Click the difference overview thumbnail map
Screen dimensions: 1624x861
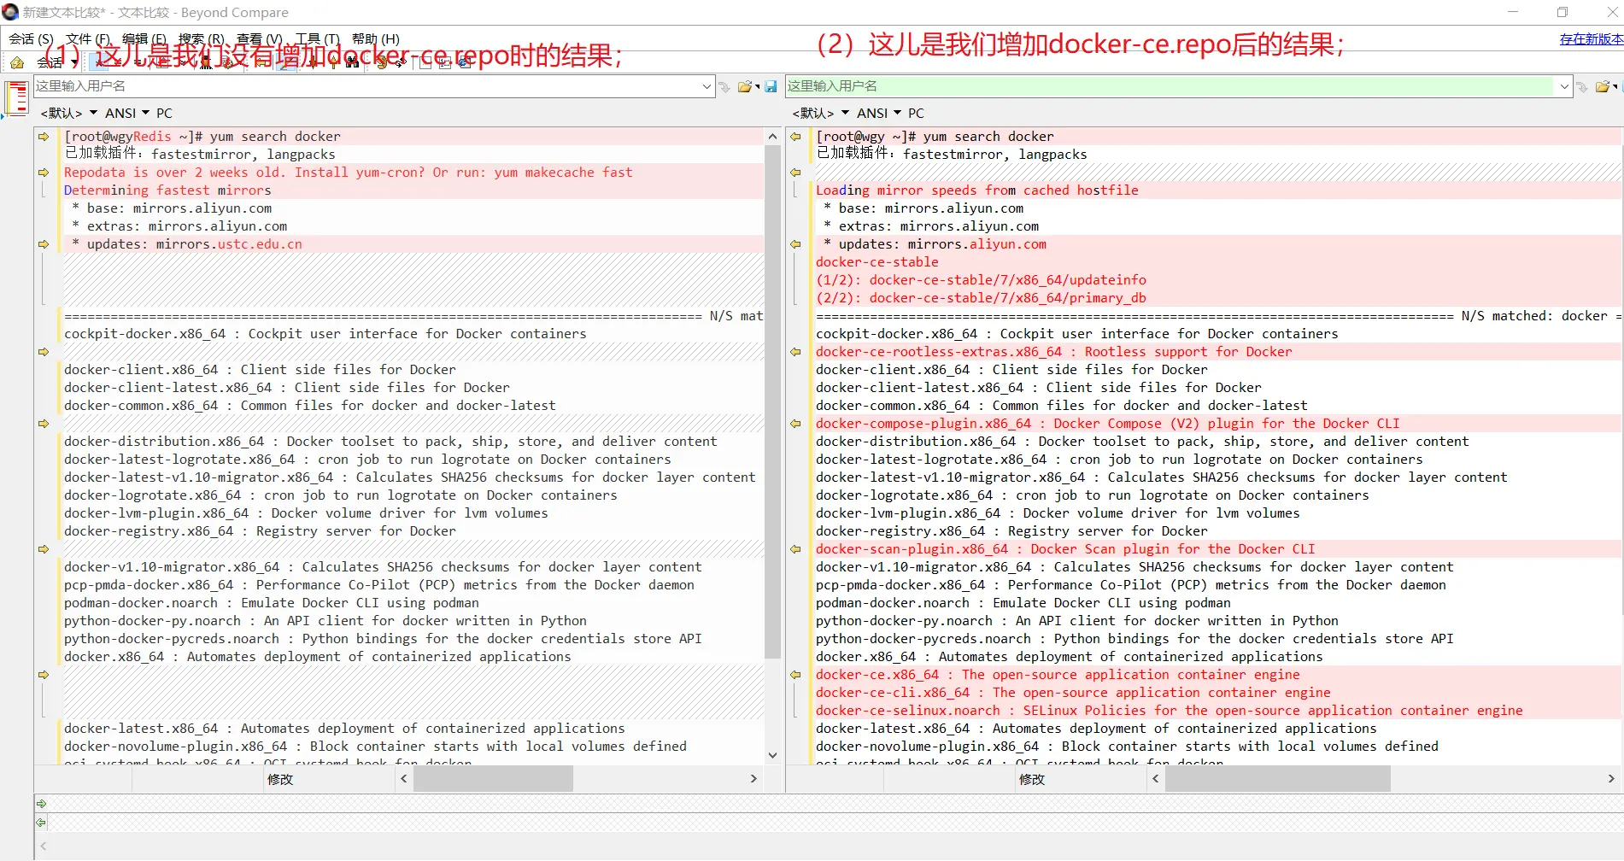pyautogui.click(x=16, y=97)
